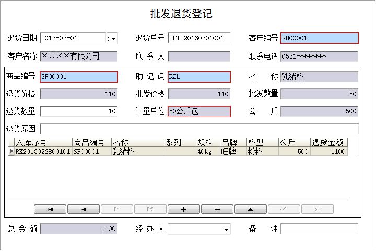Click the 备注 remarks field

click(x=319, y=229)
